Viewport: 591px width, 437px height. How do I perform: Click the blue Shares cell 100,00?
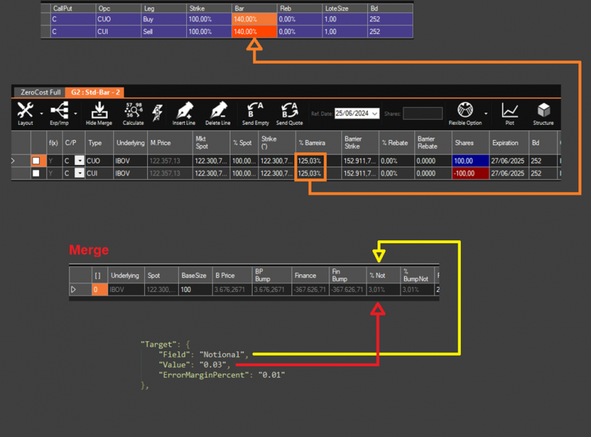pos(470,160)
